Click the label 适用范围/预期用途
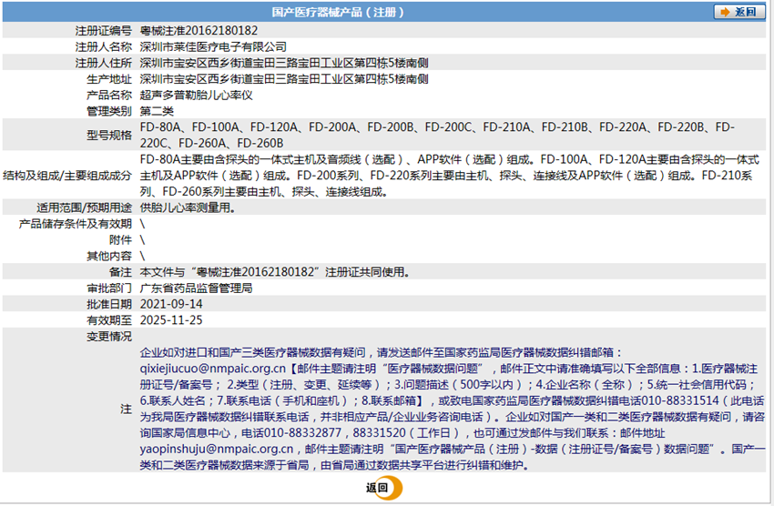The image size is (774, 506). 84,207
